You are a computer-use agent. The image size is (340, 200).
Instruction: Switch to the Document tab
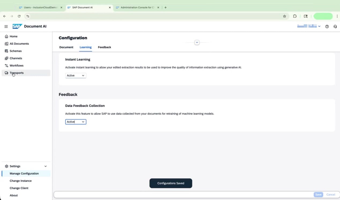coord(66,47)
